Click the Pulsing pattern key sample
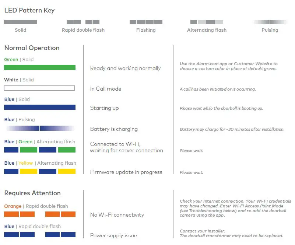 click(x=270, y=22)
